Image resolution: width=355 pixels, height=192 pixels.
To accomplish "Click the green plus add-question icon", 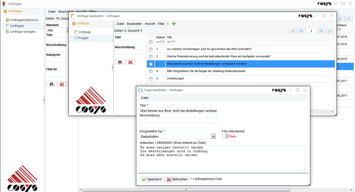I will [174, 24].
